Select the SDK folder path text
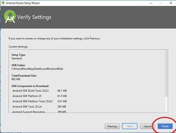Viewport: 176px width, 133px height. pos(37,69)
